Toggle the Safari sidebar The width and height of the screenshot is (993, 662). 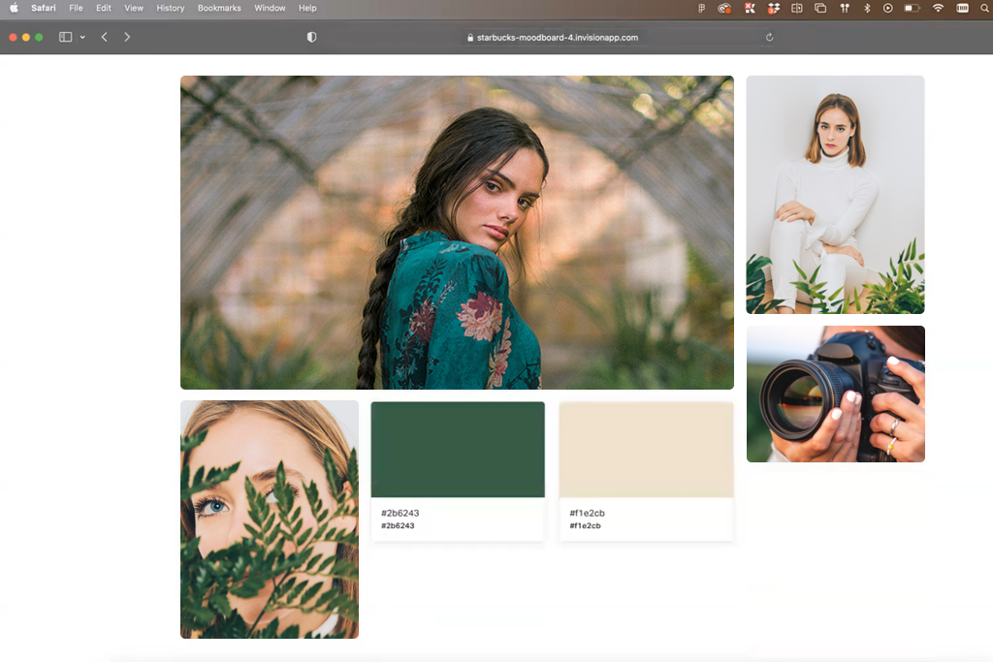pos(65,38)
